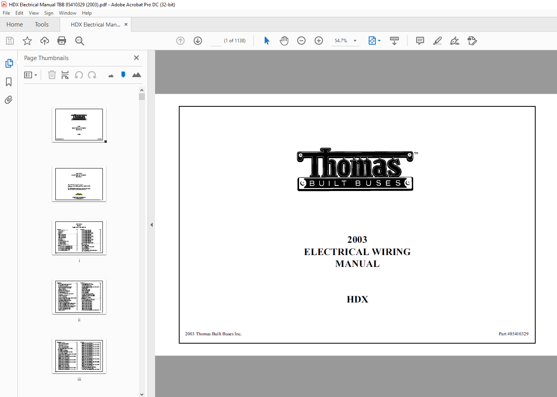Open the Request signatures share tool
The width and height of the screenshot is (557, 397).
[x=472, y=41]
